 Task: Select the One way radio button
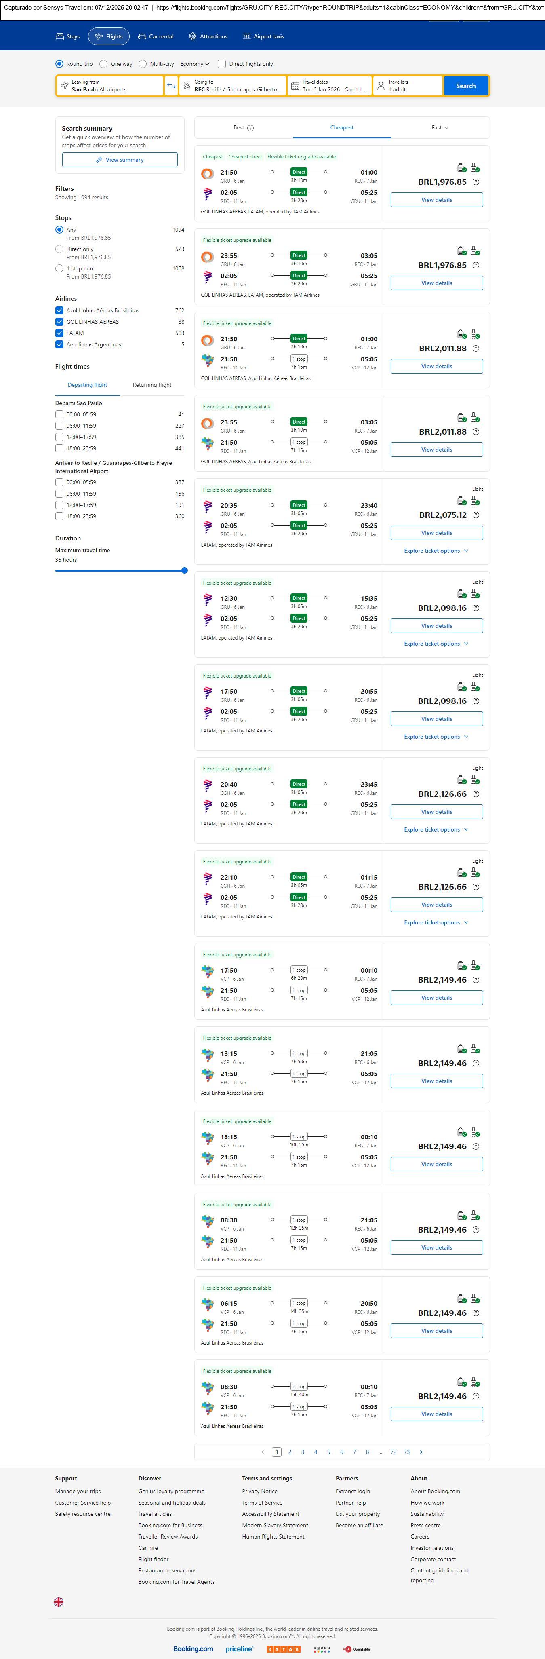[103, 64]
